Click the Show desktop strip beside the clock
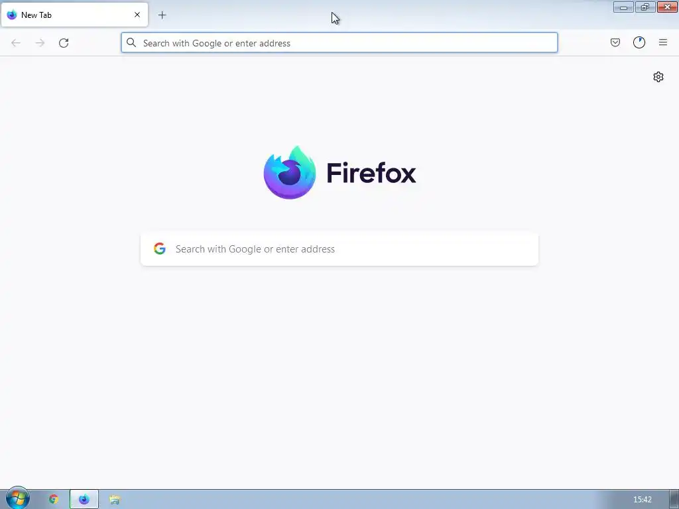679x509 pixels. click(674, 500)
